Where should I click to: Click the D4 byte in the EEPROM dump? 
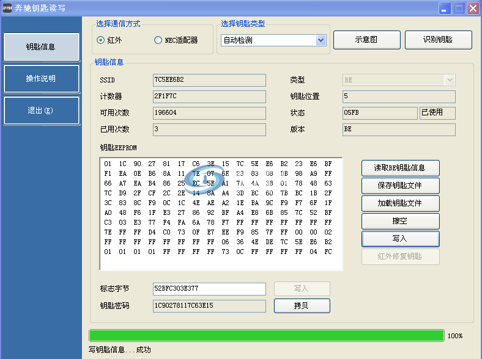[152, 232]
